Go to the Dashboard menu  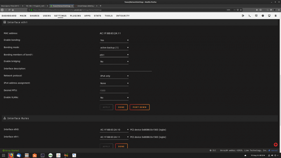tap(9, 16)
